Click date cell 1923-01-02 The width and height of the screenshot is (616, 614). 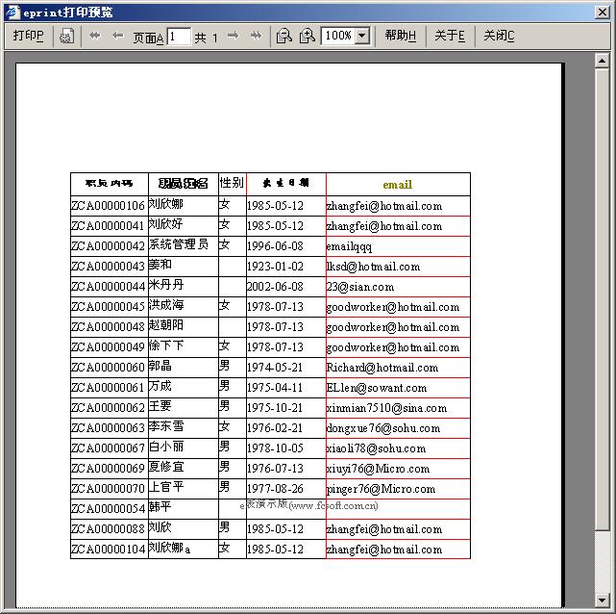(x=286, y=267)
